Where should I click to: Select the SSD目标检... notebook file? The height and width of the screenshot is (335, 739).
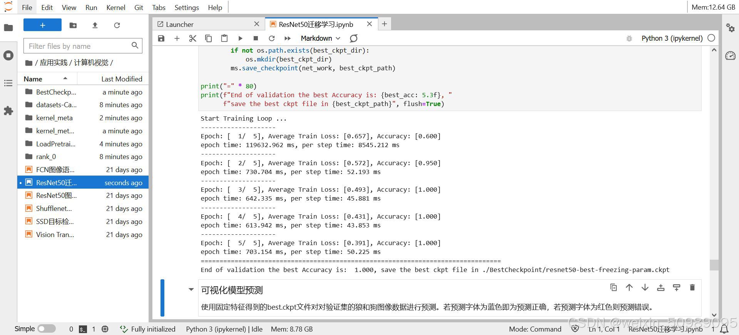[83, 222]
